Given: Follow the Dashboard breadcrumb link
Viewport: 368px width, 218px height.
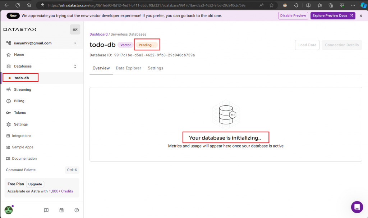Looking at the screenshot, I should (x=98, y=34).
